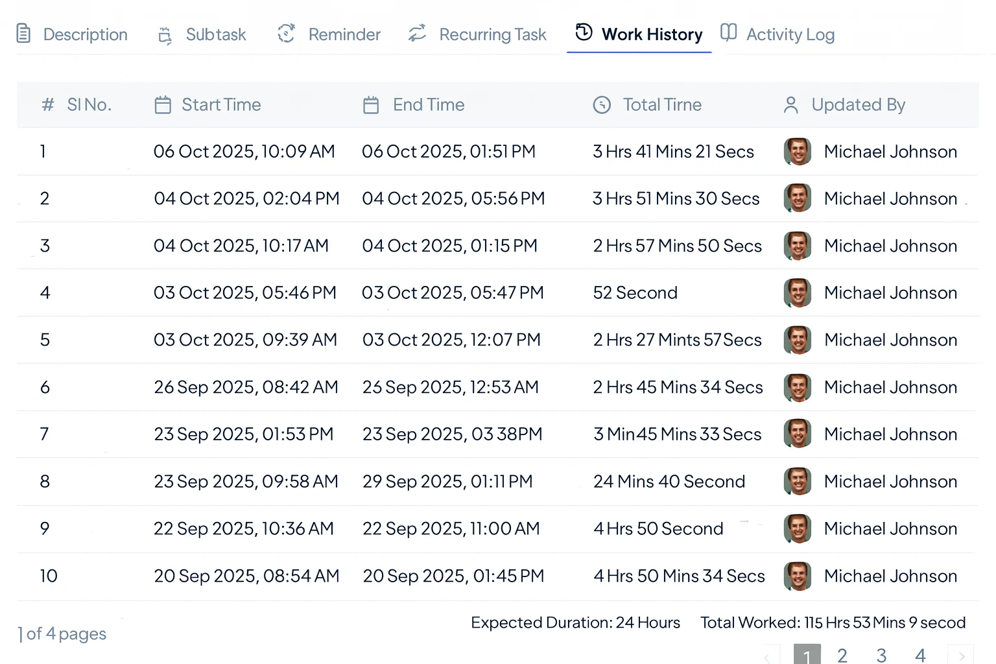Switch to the Subtask tab

click(202, 34)
